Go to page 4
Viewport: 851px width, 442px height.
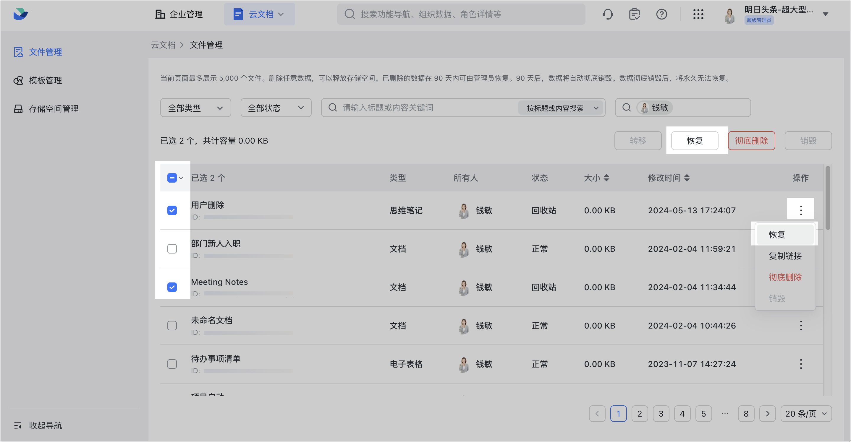tap(682, 414)
